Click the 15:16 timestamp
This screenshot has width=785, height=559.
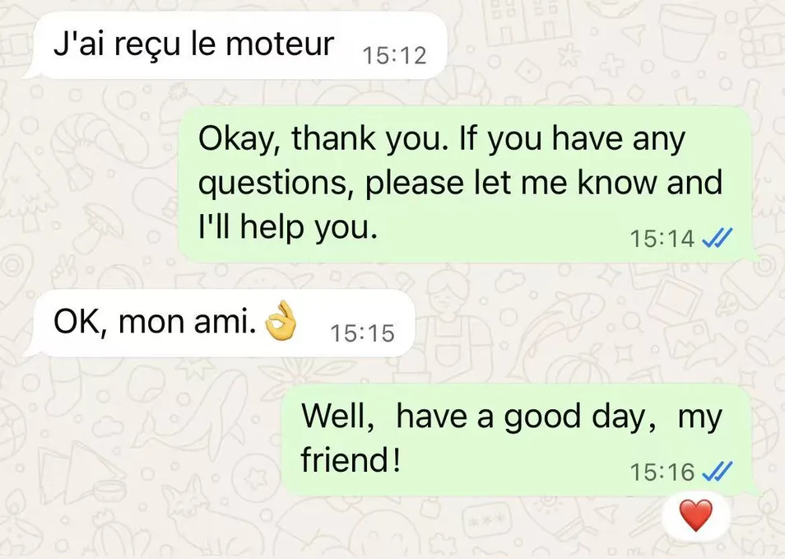(x=662, y=472)
